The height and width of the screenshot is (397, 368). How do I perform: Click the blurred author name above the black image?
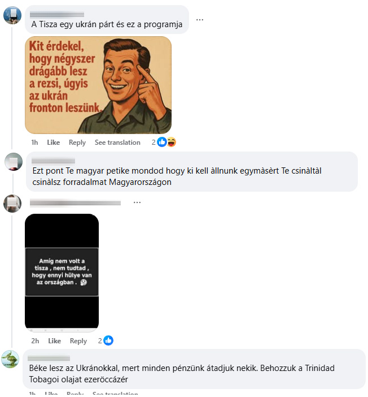[x=75, y=203]
